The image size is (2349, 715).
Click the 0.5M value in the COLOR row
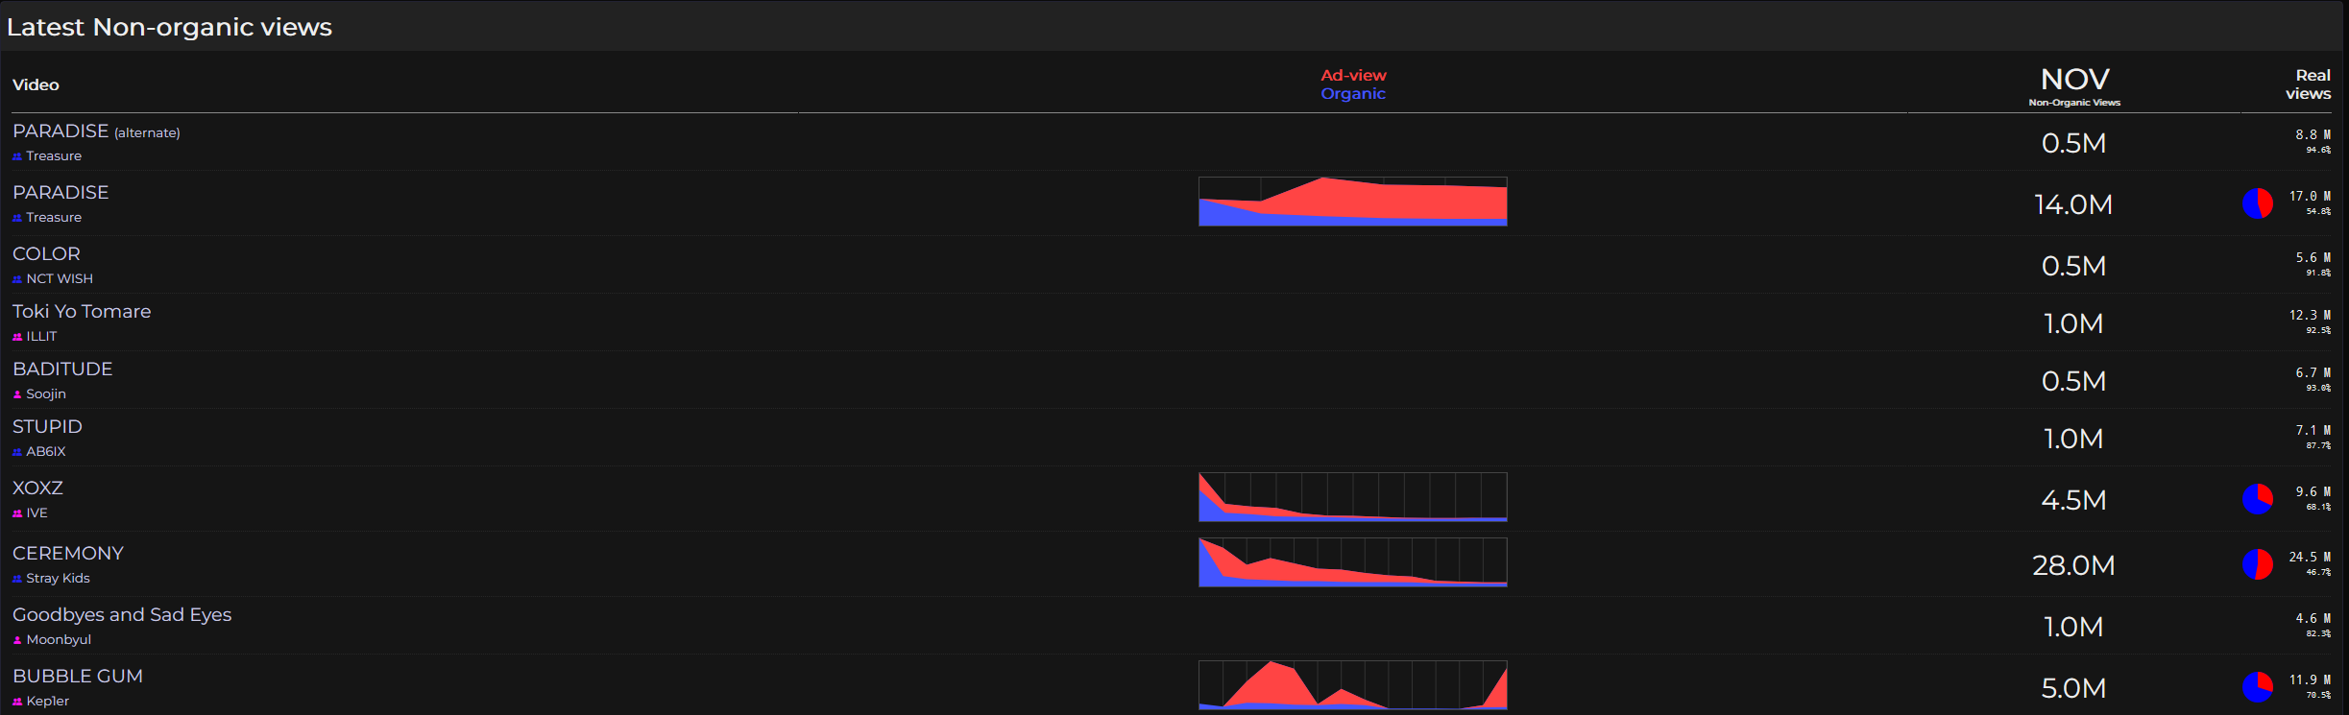click(2073, 266)
